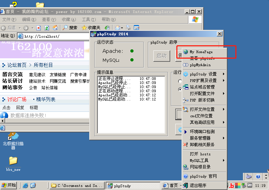Click IE history icon
Screen dimensions: 269x190
tap(107, 27)
